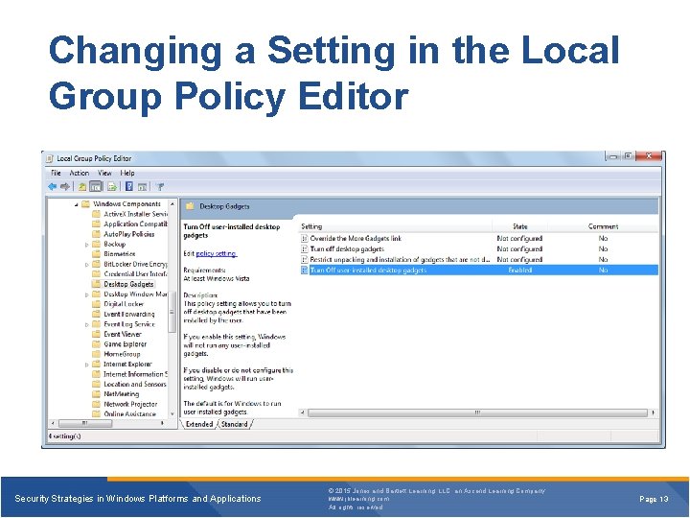The height and width of the screenshot is (518, 690).
Task: Click the policy icon of highlighted Turn Off user-installed row
Action: (x=304, y=270)
